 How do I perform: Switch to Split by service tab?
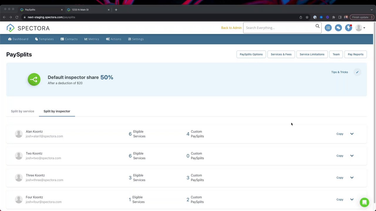click(23, 111)
